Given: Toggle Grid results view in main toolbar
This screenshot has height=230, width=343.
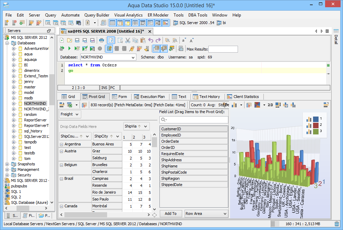Looking at the screenshot, I should 112,23.
